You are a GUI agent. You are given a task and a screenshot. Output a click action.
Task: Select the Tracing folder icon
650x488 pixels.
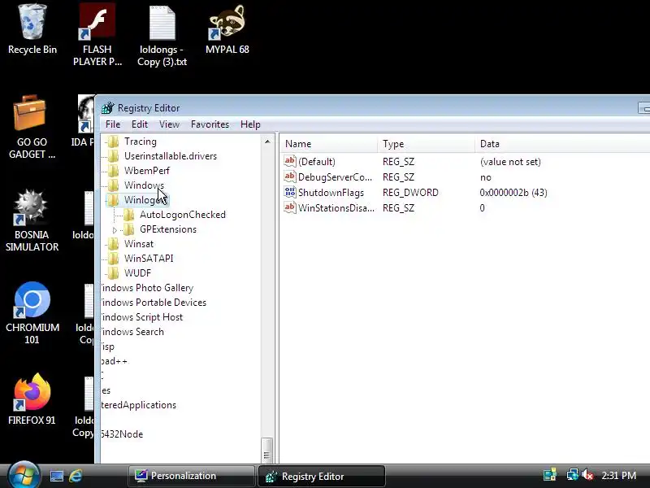coord(113,142)
